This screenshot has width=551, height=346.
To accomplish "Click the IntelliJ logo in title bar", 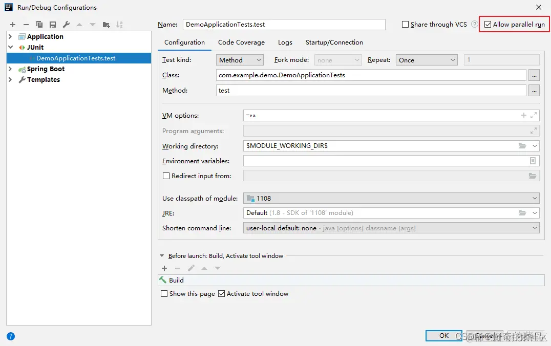I will 9,7.
